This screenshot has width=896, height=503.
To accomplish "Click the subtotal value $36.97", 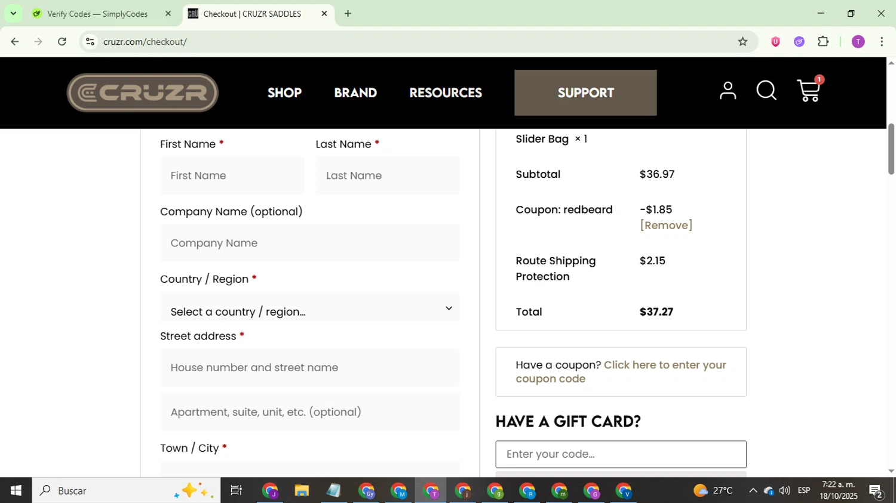I will pyautogui.click(x=657, y=174).
